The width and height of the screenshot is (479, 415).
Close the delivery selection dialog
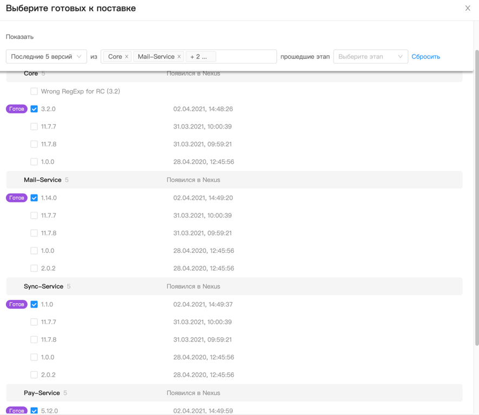tap(468, 8)
